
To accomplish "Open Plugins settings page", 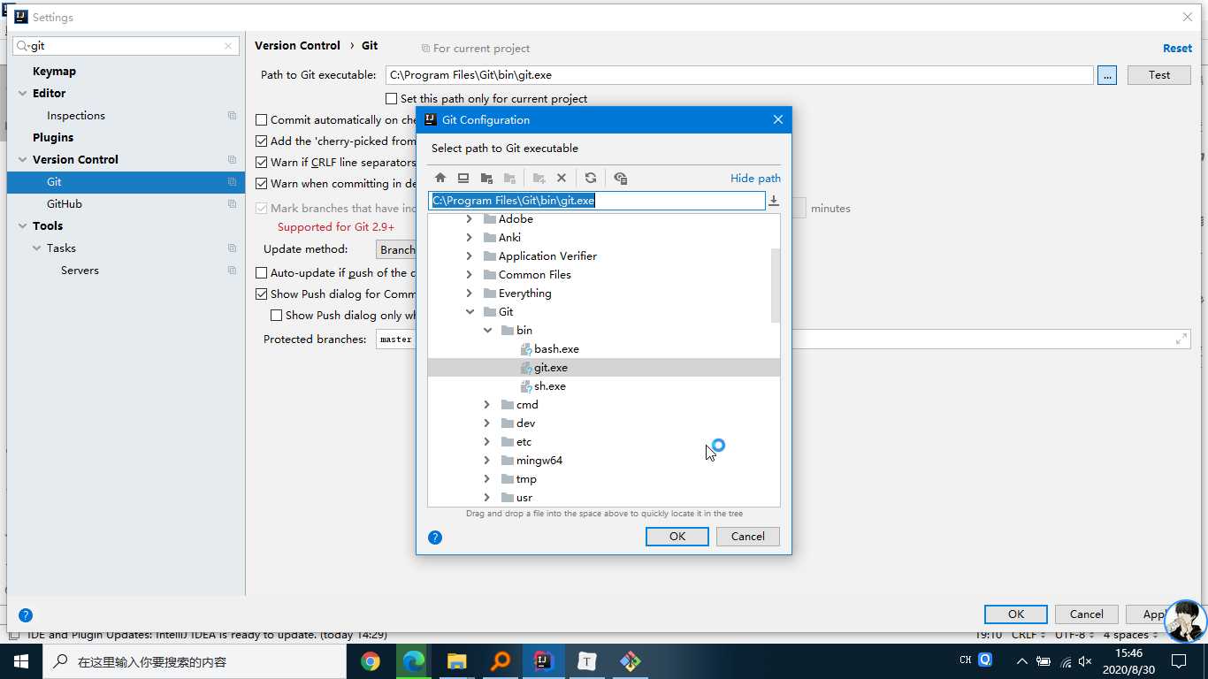I will pyautogui.click(x=53, y=138).
